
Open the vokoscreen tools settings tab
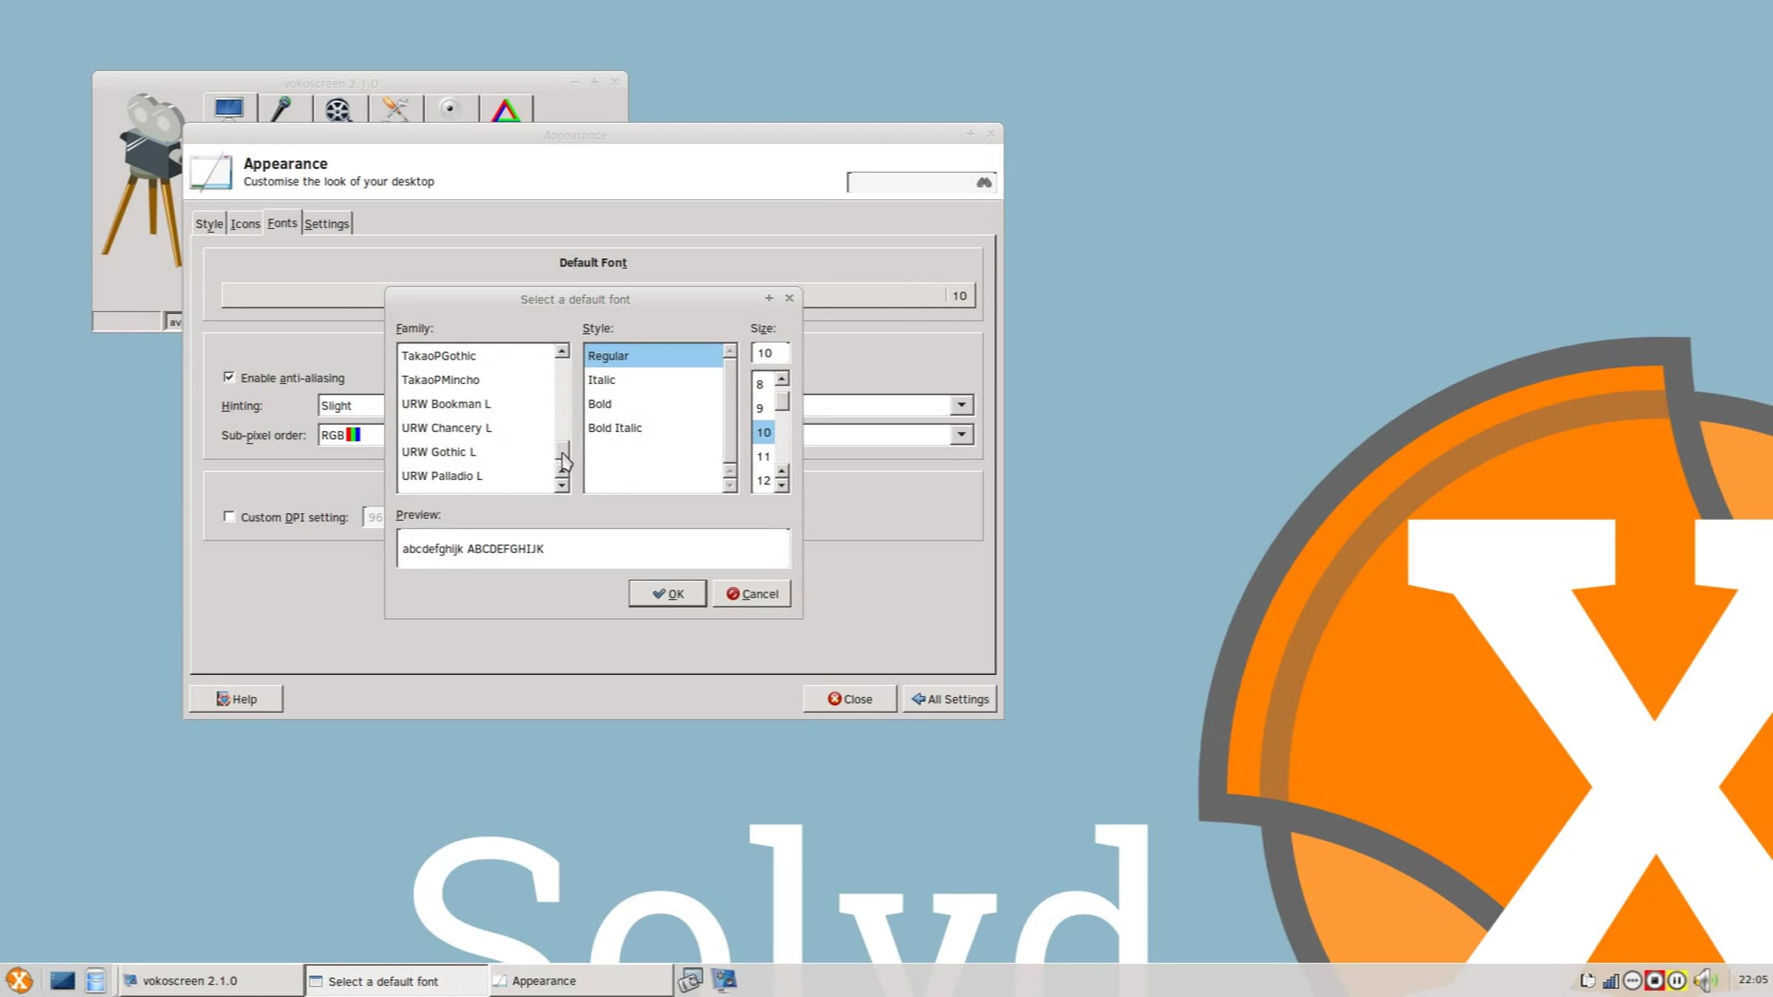(394, 109)
